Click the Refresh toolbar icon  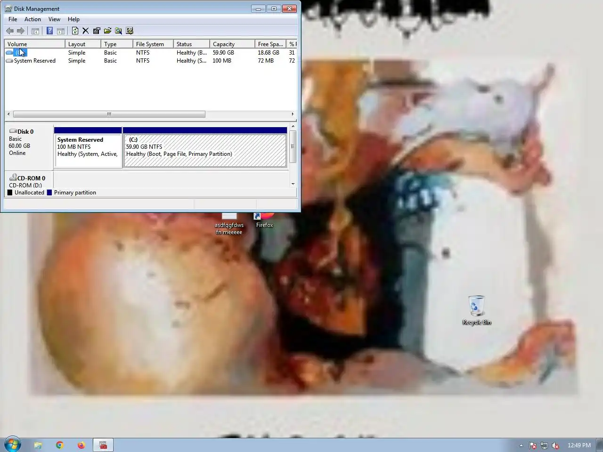point(75,31)
